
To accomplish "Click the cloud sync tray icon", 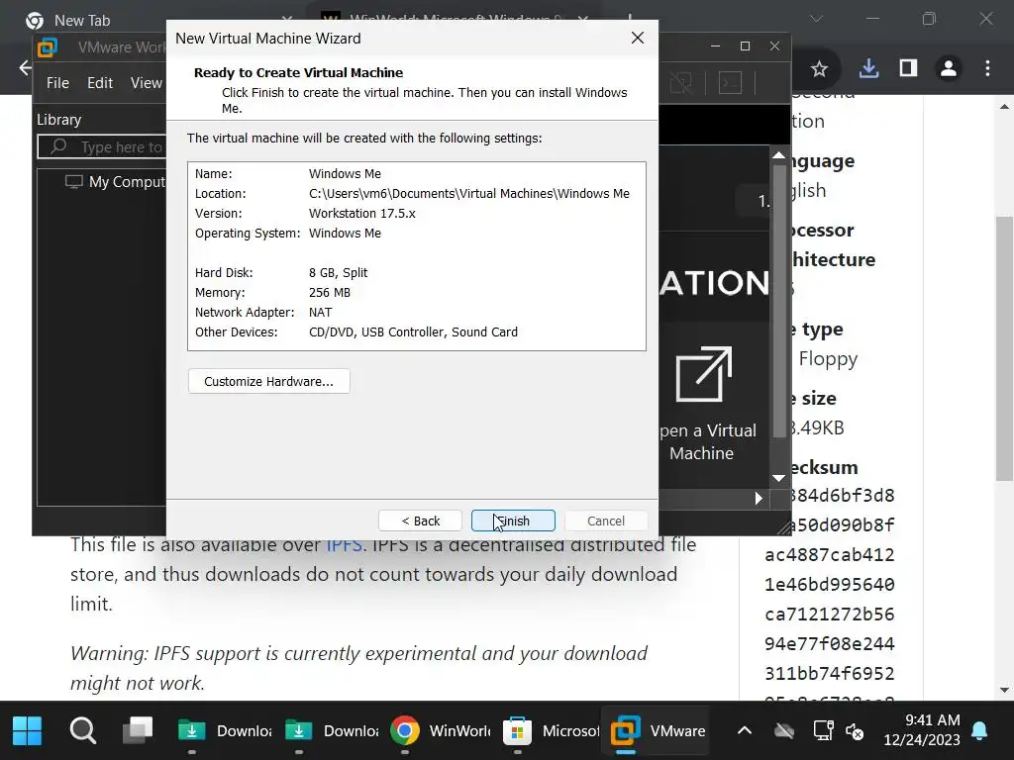I will [x=784, y=731].
